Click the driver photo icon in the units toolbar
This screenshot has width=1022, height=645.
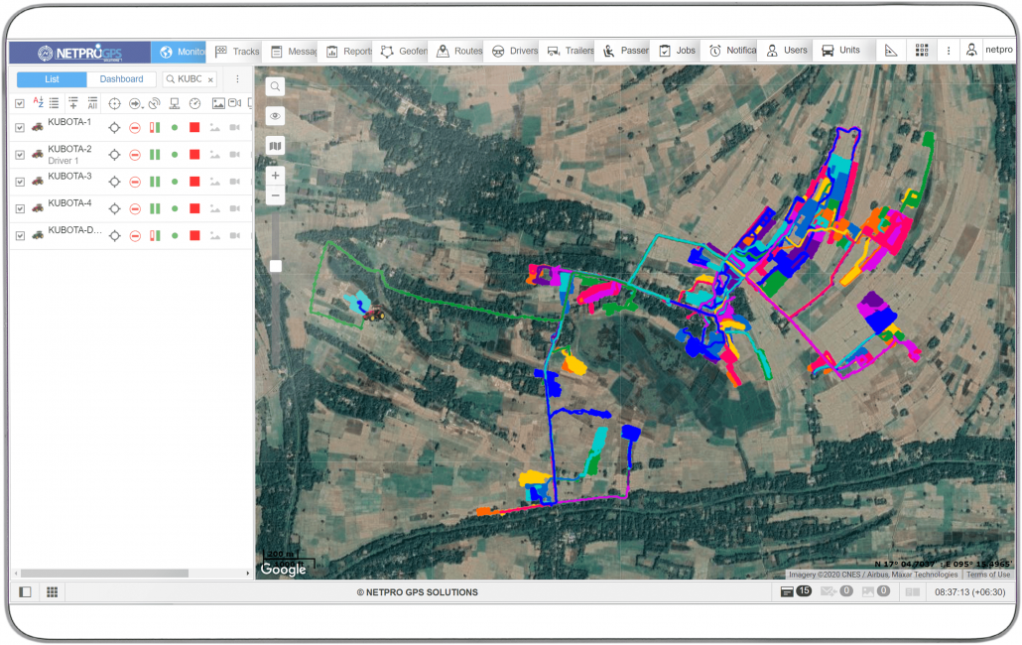pyautogui.click(x=218, y=103)
